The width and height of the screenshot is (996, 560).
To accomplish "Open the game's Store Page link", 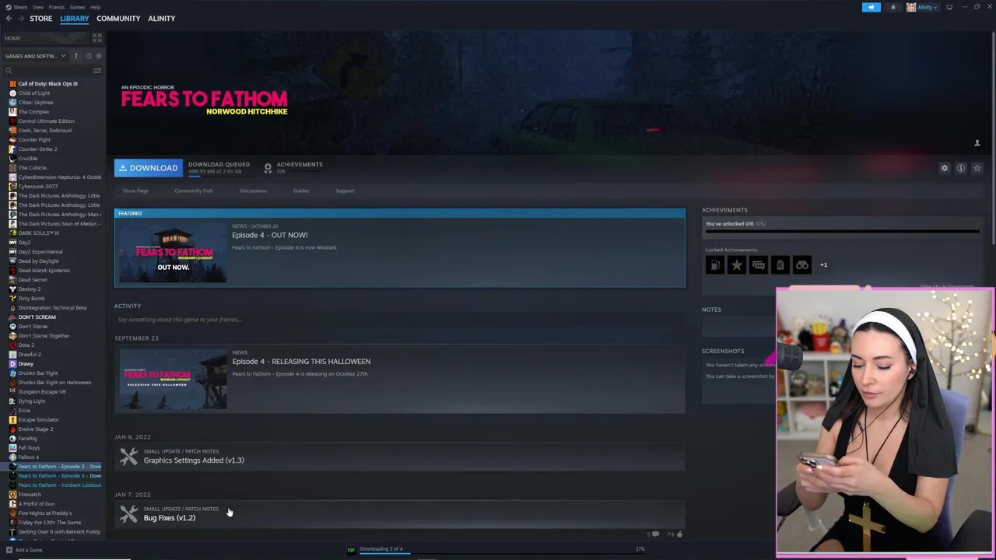I will tap(135, 191).
